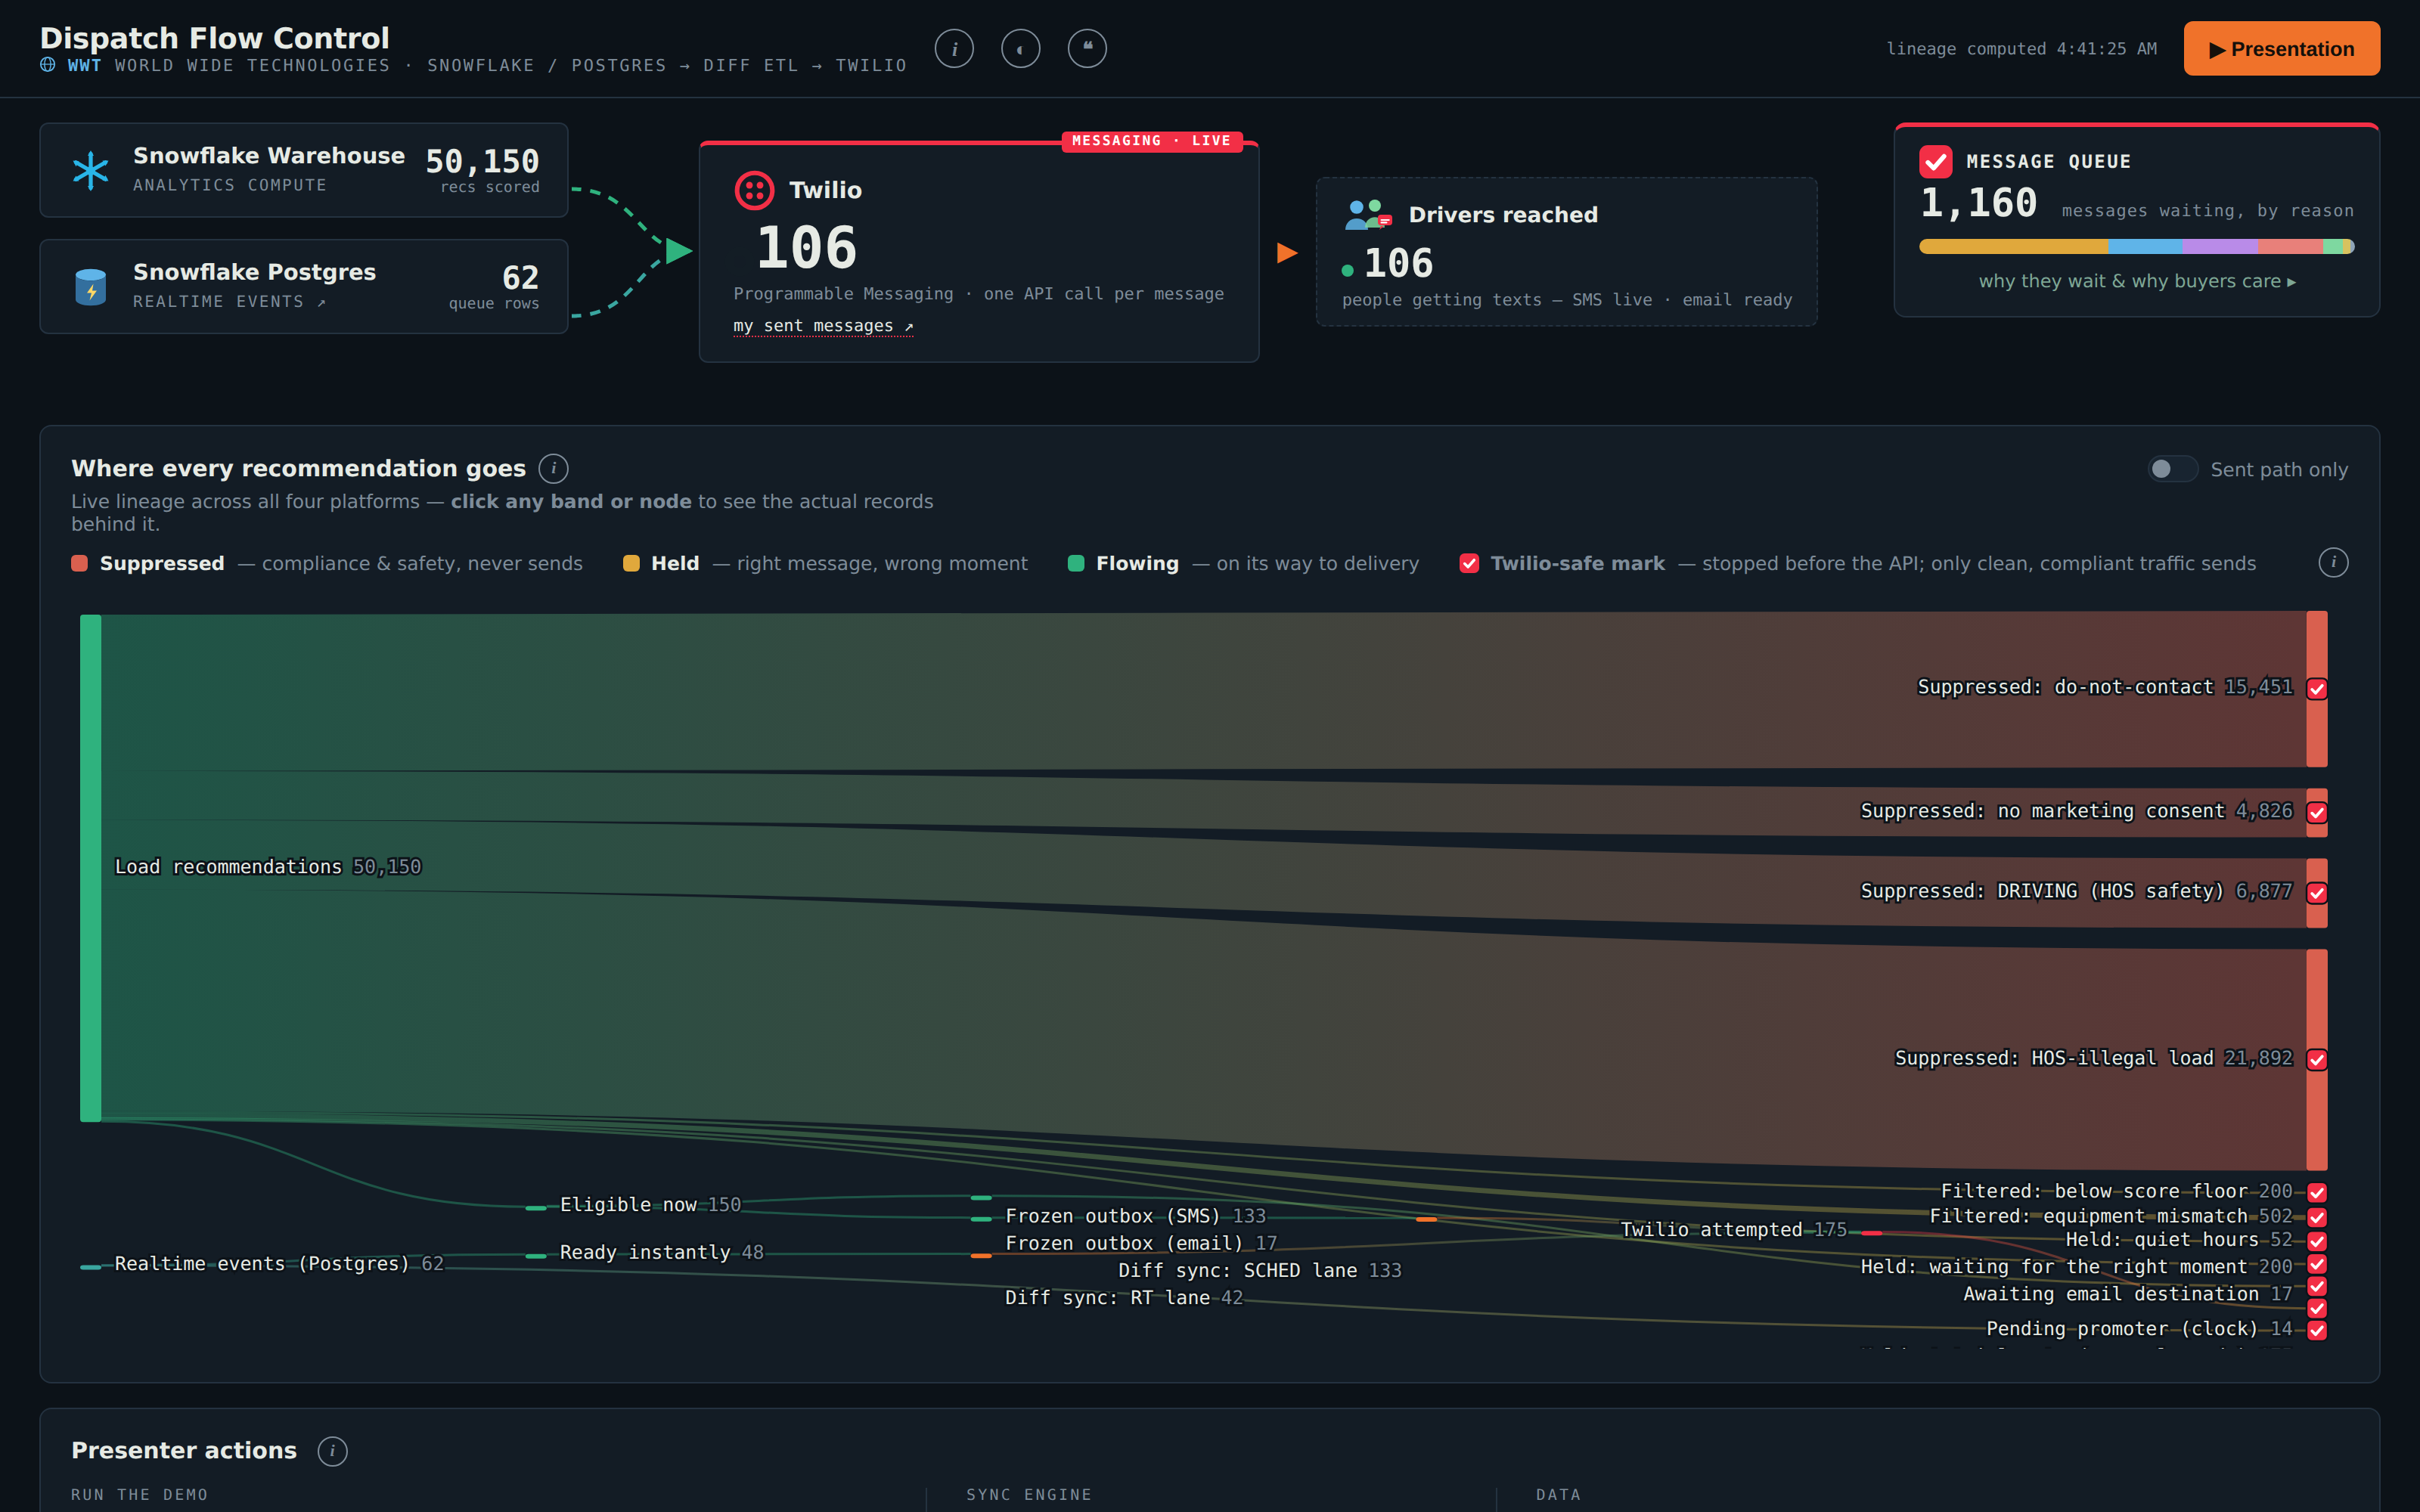Open the Snowflake Warehouse card
This screenshot has width=2420, height=1512.
[304, 170]
